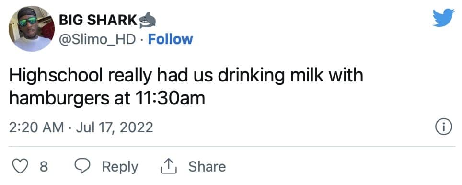Click the Share label
This screenshot has height=185, width=462.
coord(207,167)
